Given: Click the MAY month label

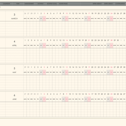Looking at the screenshot, I should click(x=15, y=72).
